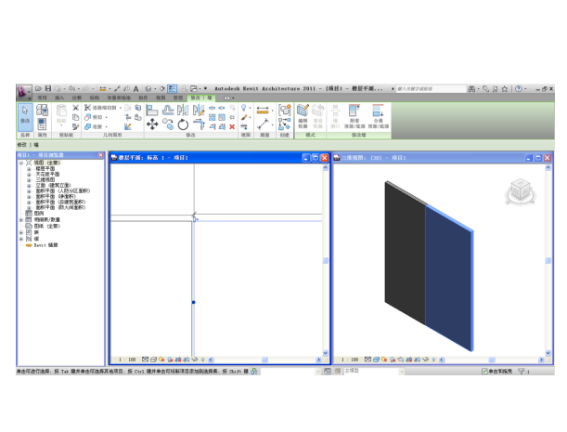Click the Save icon in quick access toolbar
The width and height of the screenshot is (567, 432).
48,88
